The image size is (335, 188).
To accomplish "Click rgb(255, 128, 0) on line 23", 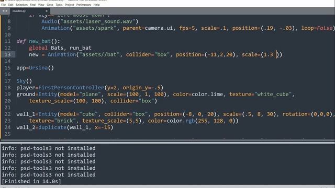I will pos(210,121).
